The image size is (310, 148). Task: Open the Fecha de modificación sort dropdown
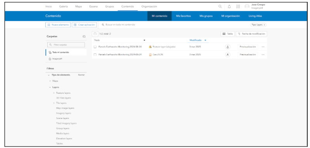click(251, 34)
